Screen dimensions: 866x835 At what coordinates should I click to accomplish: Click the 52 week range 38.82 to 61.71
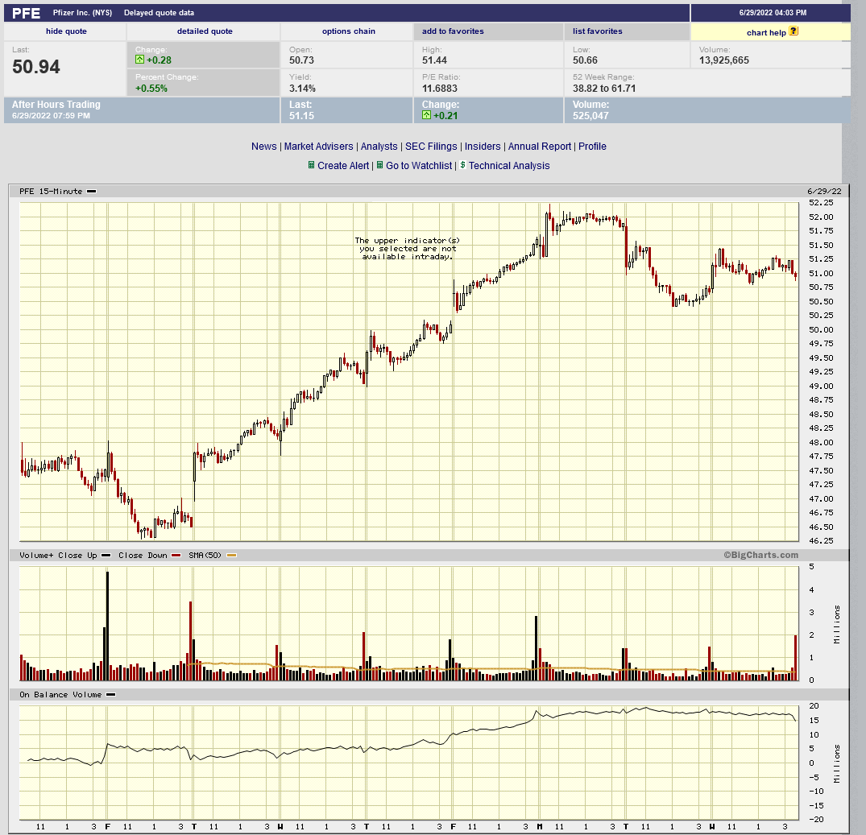click(604, 89)
